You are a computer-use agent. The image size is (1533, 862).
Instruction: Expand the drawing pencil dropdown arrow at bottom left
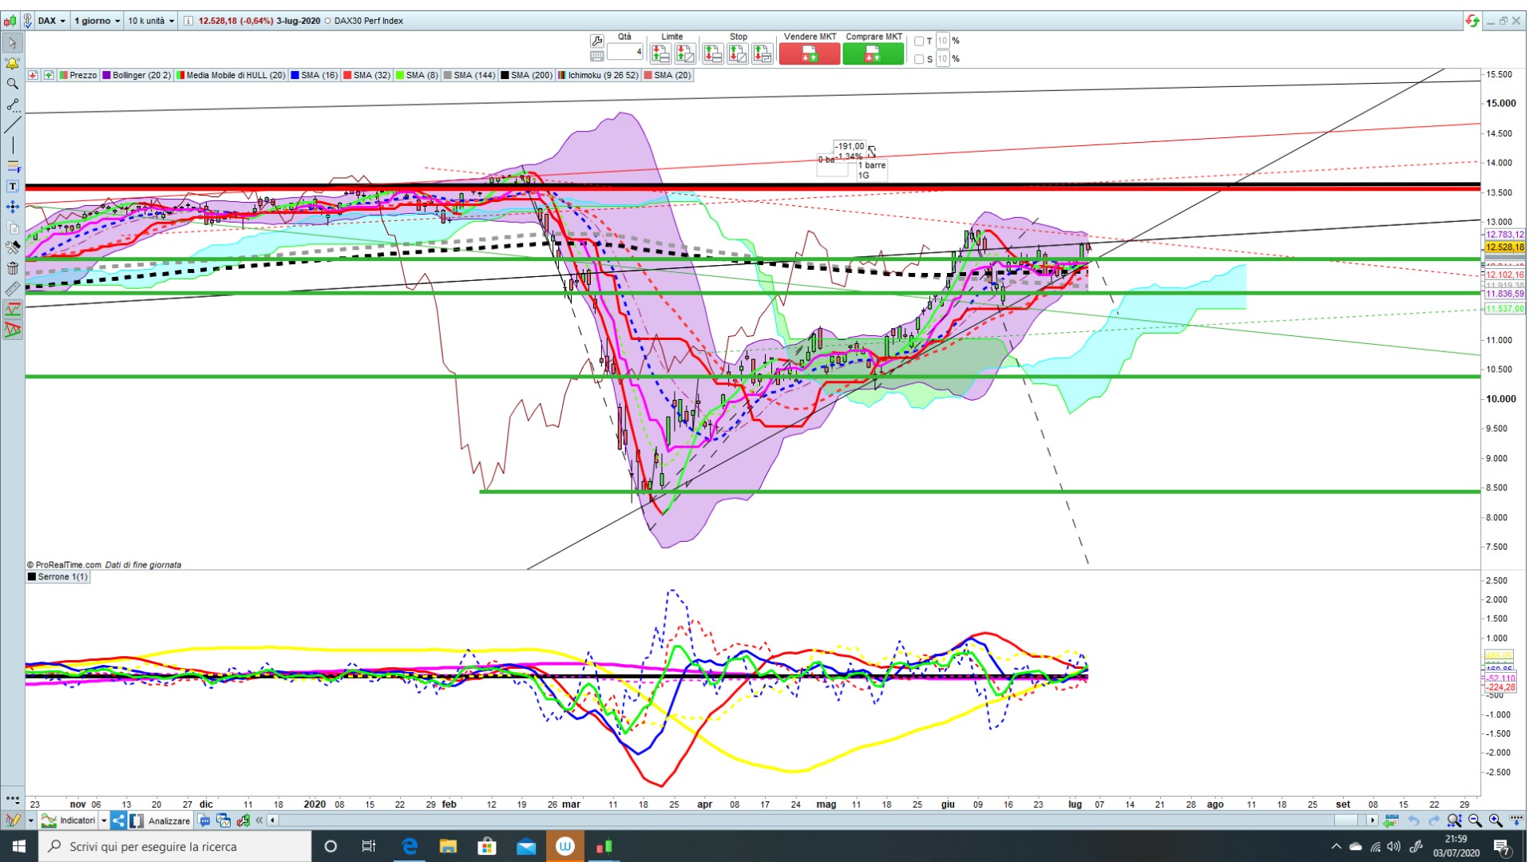click(30, 820)
